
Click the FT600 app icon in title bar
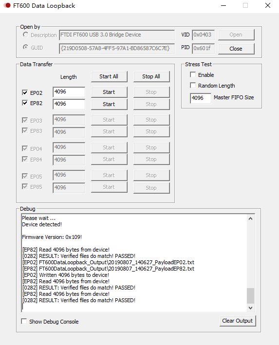click(7, 5)
